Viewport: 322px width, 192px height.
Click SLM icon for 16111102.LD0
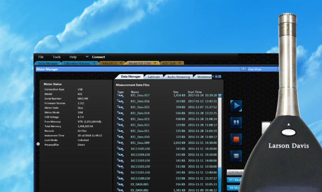(120, 166)
